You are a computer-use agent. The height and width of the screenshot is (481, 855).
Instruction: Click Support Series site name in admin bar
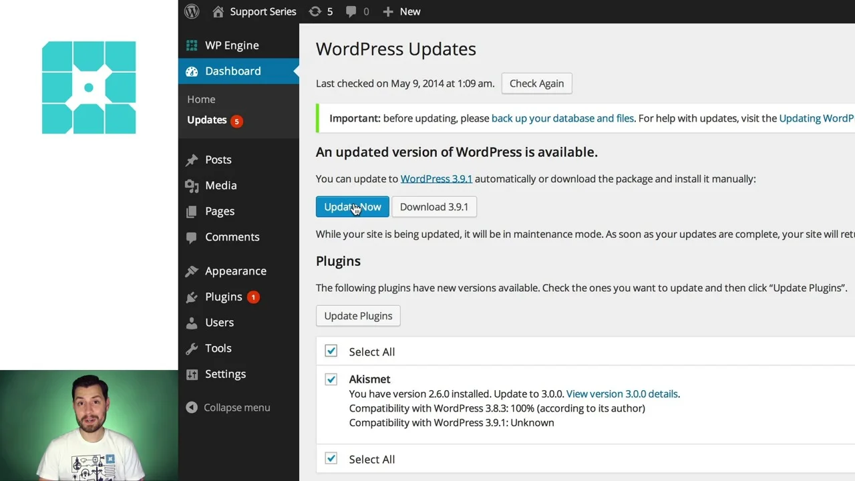(x=263, y=11)
